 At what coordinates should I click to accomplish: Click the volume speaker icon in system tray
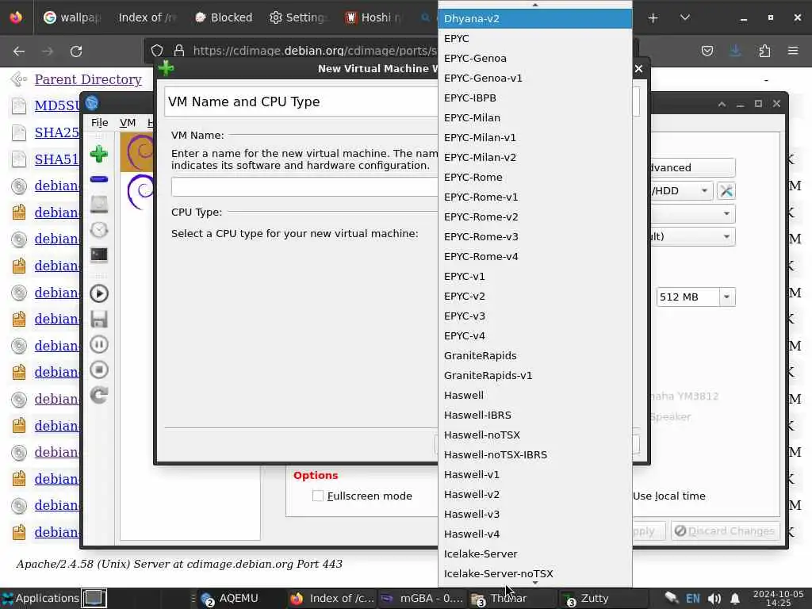714,599
